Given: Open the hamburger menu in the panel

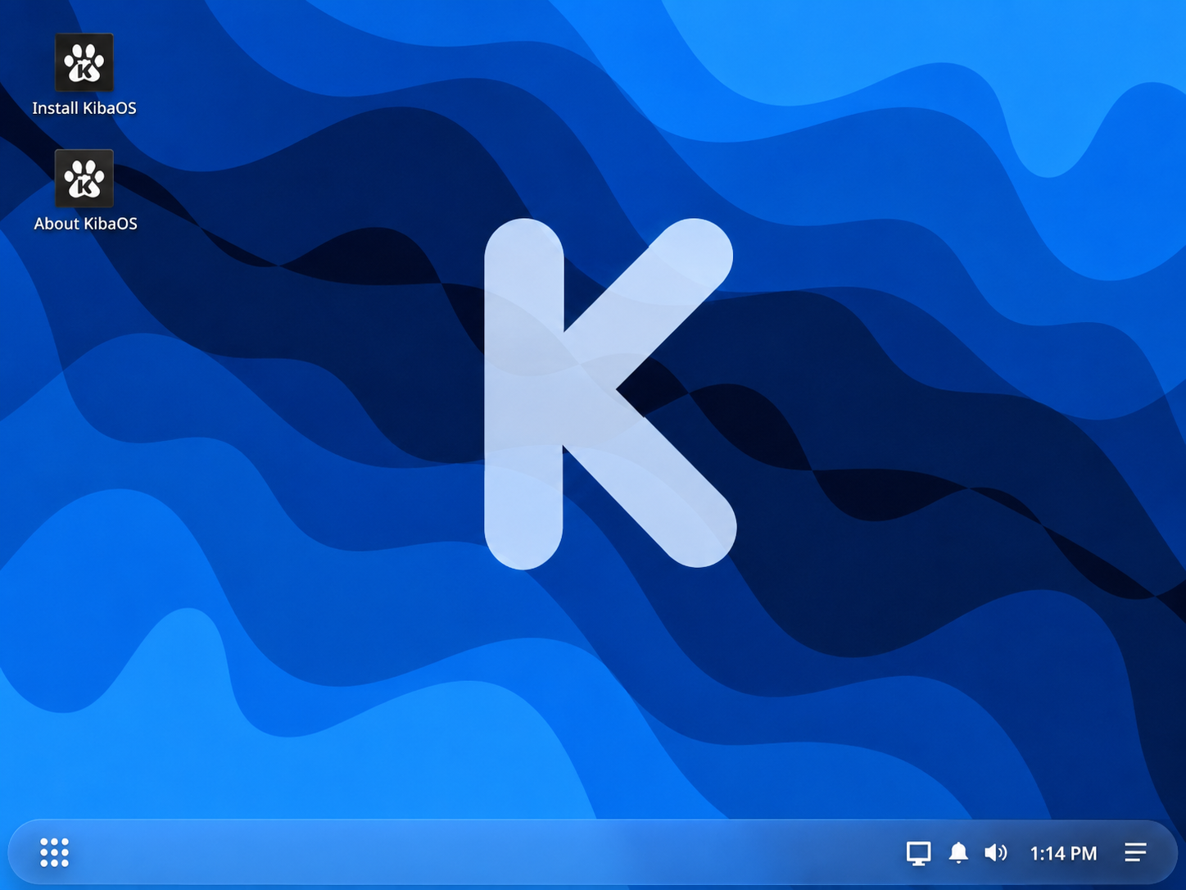Looking at the screenshot, I should point(1135,852).
